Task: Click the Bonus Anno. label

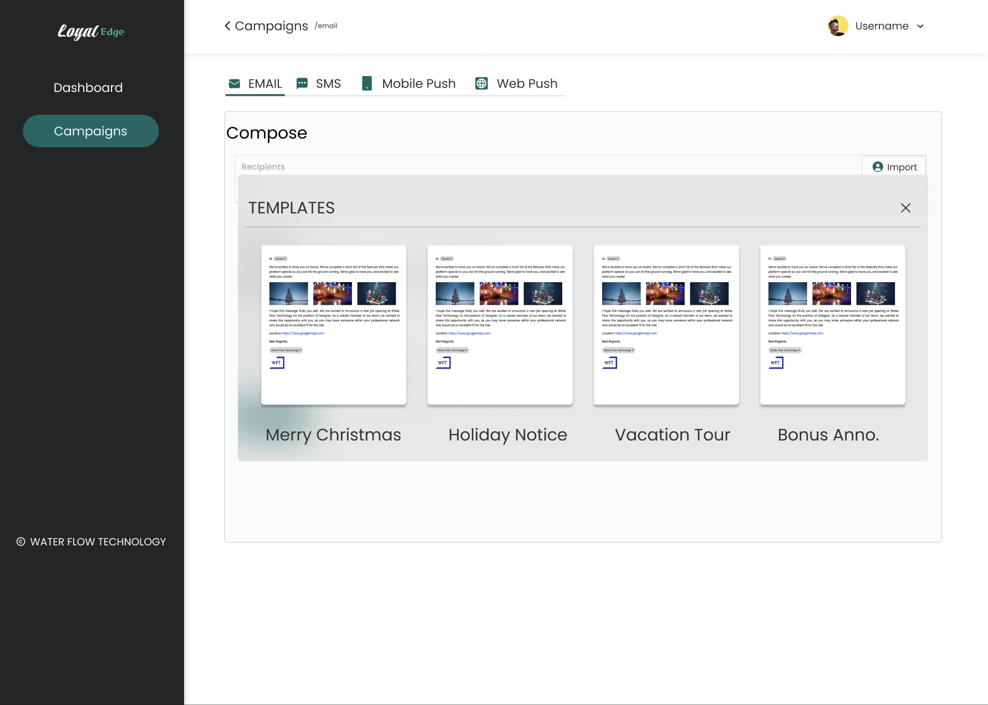Action: pos(828,435)
